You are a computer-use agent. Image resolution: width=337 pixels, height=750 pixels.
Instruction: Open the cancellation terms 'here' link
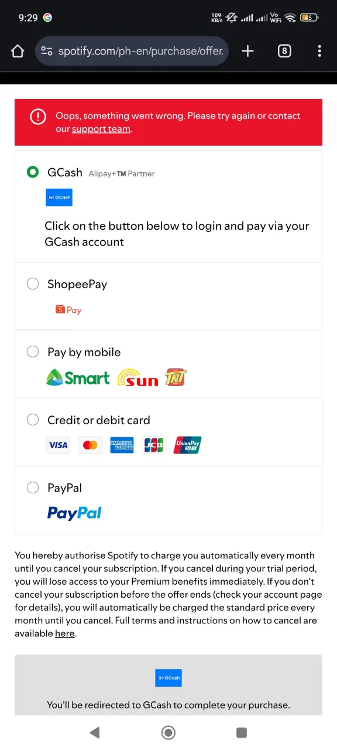[x=65, y=633]
